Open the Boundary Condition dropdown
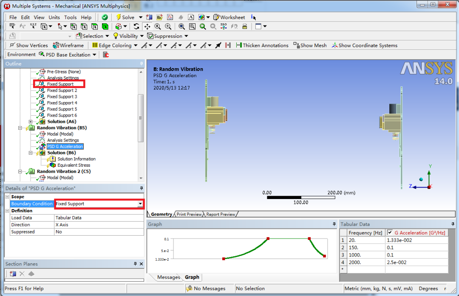The height and width of the screenshot is (296, 459). 140,204
